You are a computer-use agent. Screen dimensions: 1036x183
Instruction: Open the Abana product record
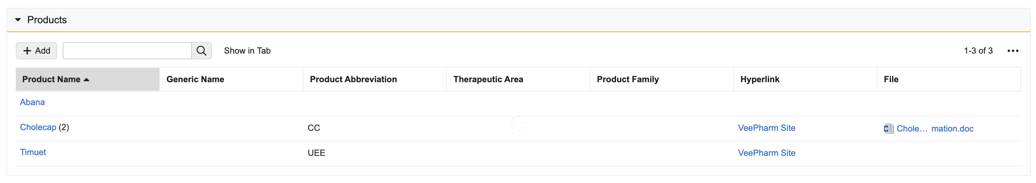click(32, 102)
